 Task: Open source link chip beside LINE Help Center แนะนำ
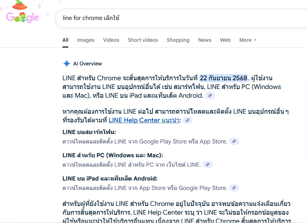187,120
